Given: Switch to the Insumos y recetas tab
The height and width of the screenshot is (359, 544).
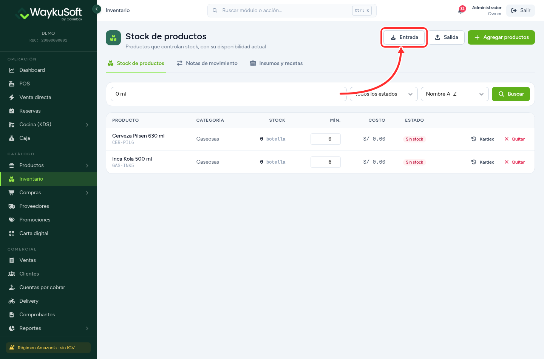Looking at the screenshot, I should 276,63.
